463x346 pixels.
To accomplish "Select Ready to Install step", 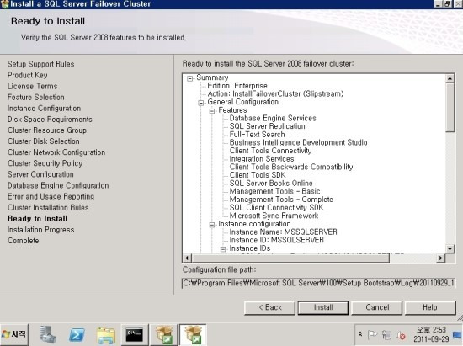I will click(x=38, y=219).
